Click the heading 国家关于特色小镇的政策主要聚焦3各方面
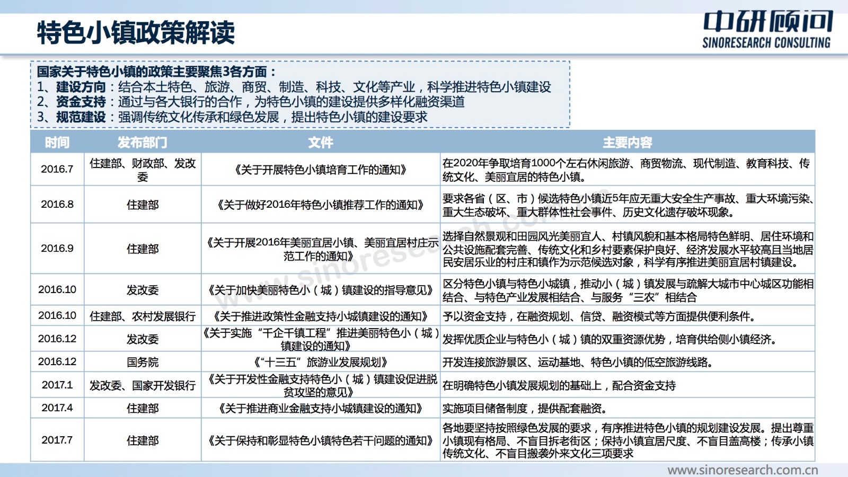The height and width of the screenshot is (477, 848). click(156, 72)
